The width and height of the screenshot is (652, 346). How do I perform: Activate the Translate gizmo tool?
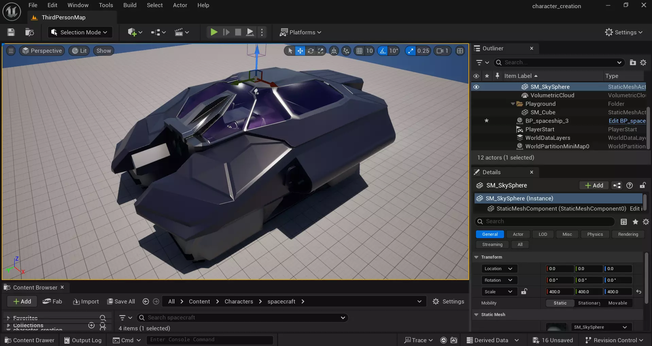[300, 51]
